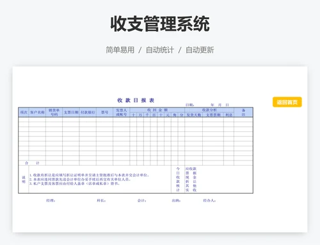320x245 pixels.
Task: Click the 自动统计 subtitle text
Action: (160, 50)
